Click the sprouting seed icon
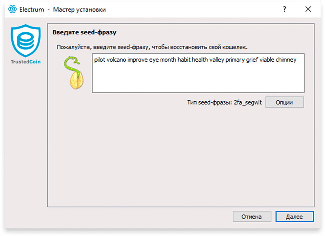 (74, 73)
